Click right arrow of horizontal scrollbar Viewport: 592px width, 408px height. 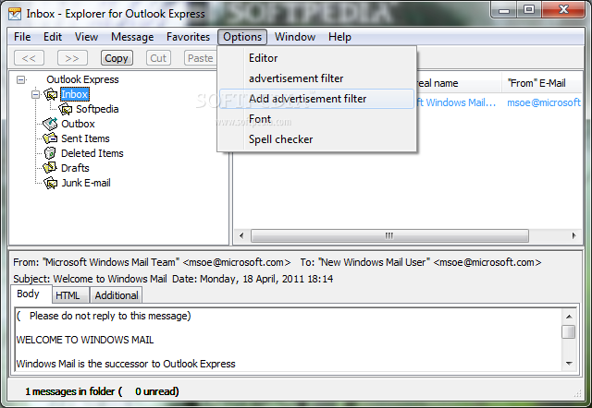(573, 235)
